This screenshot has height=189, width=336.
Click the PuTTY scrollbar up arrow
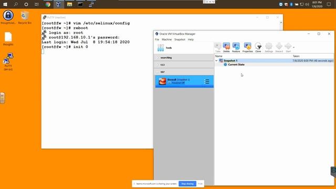[x=281, y=23]
